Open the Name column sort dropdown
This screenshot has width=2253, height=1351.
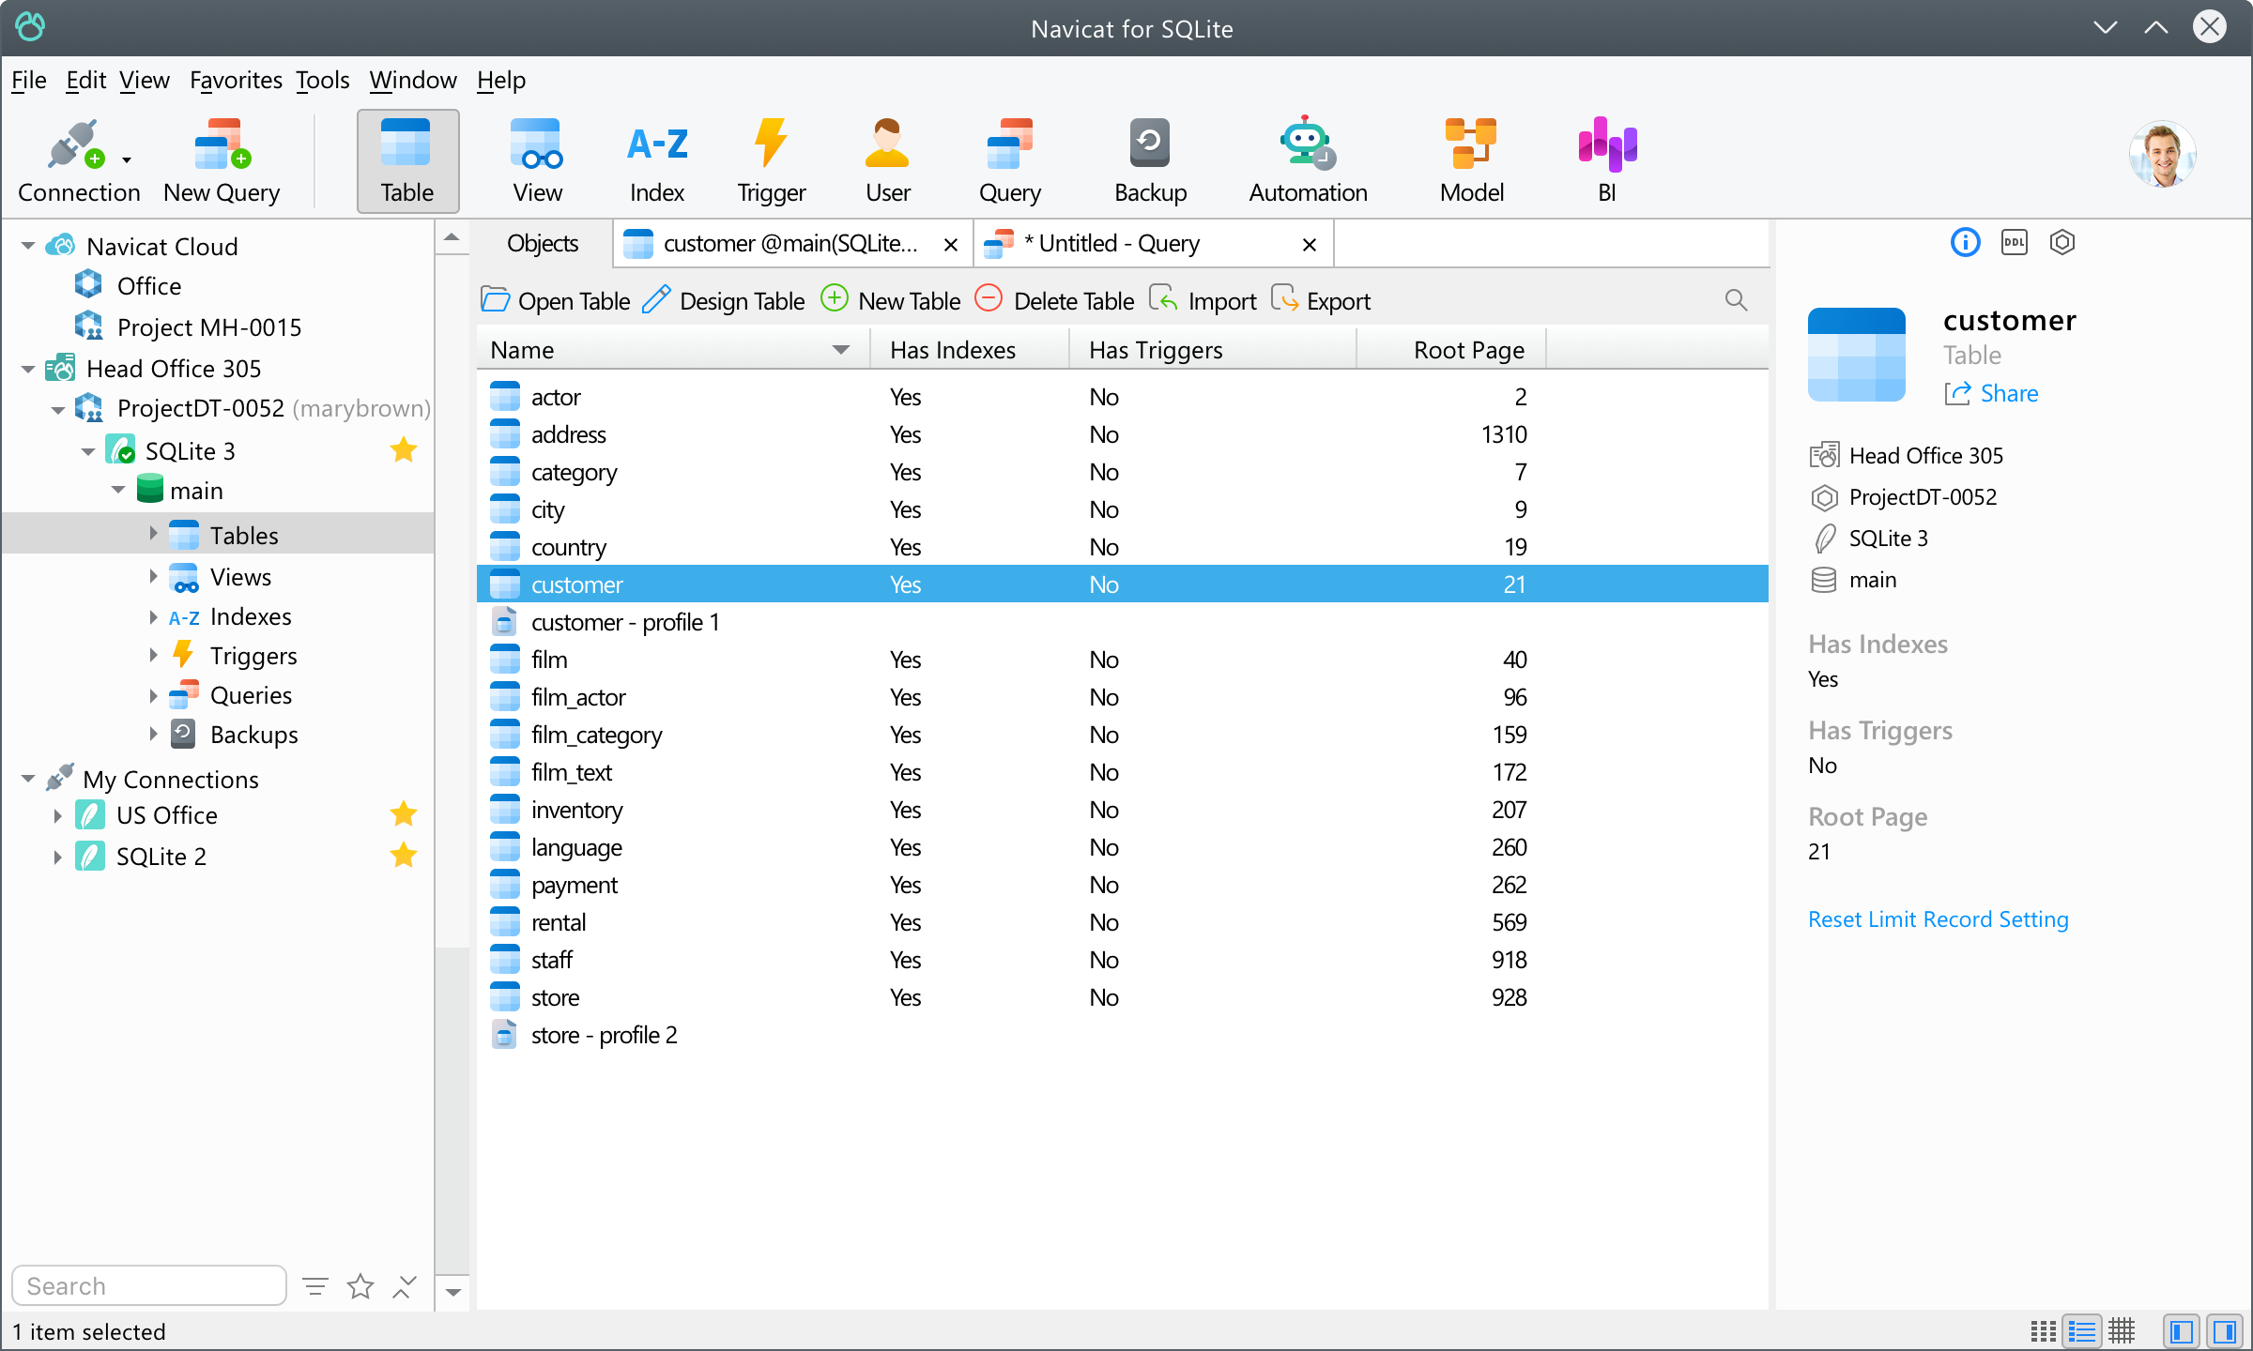point(840,349)
